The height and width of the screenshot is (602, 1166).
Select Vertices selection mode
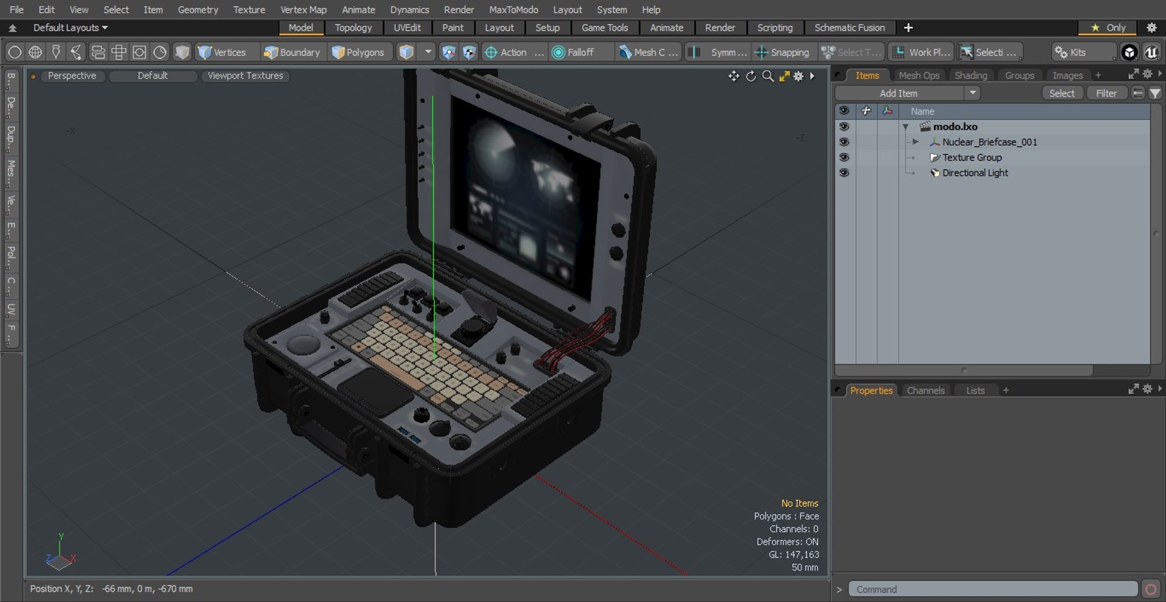pos(223,52)
